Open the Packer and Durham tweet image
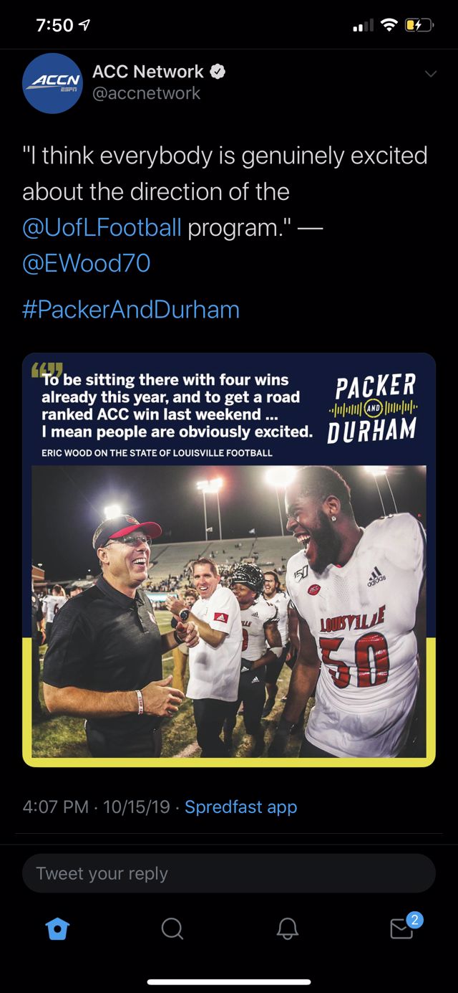The height and width of the screenshot is (993, 458). (229, 560)
